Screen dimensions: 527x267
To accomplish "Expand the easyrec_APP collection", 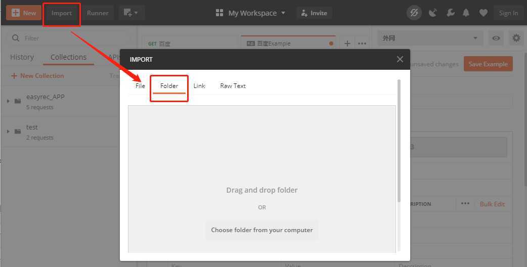I will (x=8, y=101).
